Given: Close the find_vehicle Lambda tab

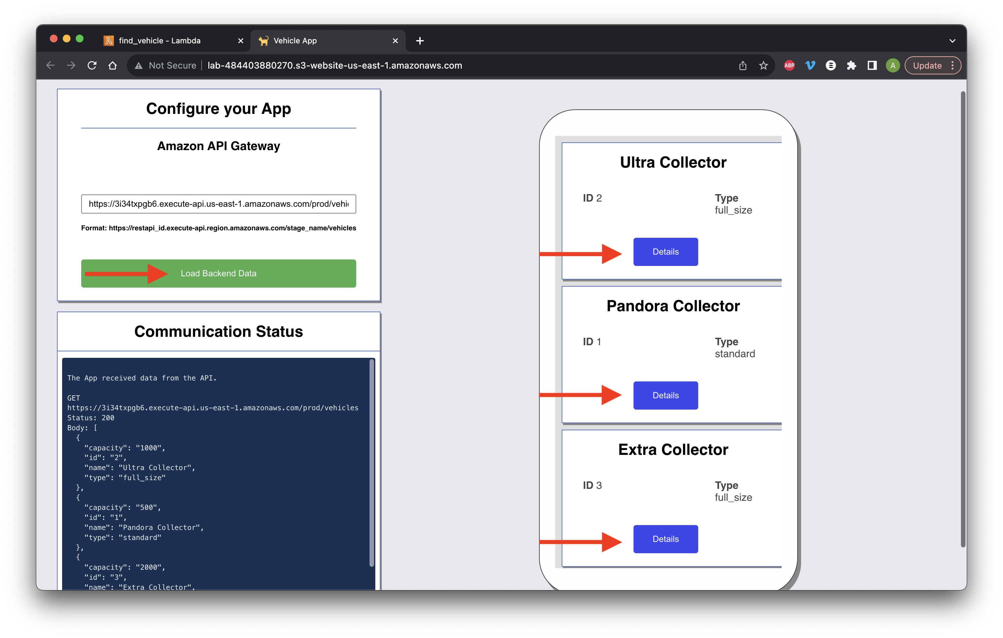Looking at the screenshot, I should pyautogui.click(x=240, y=41).
